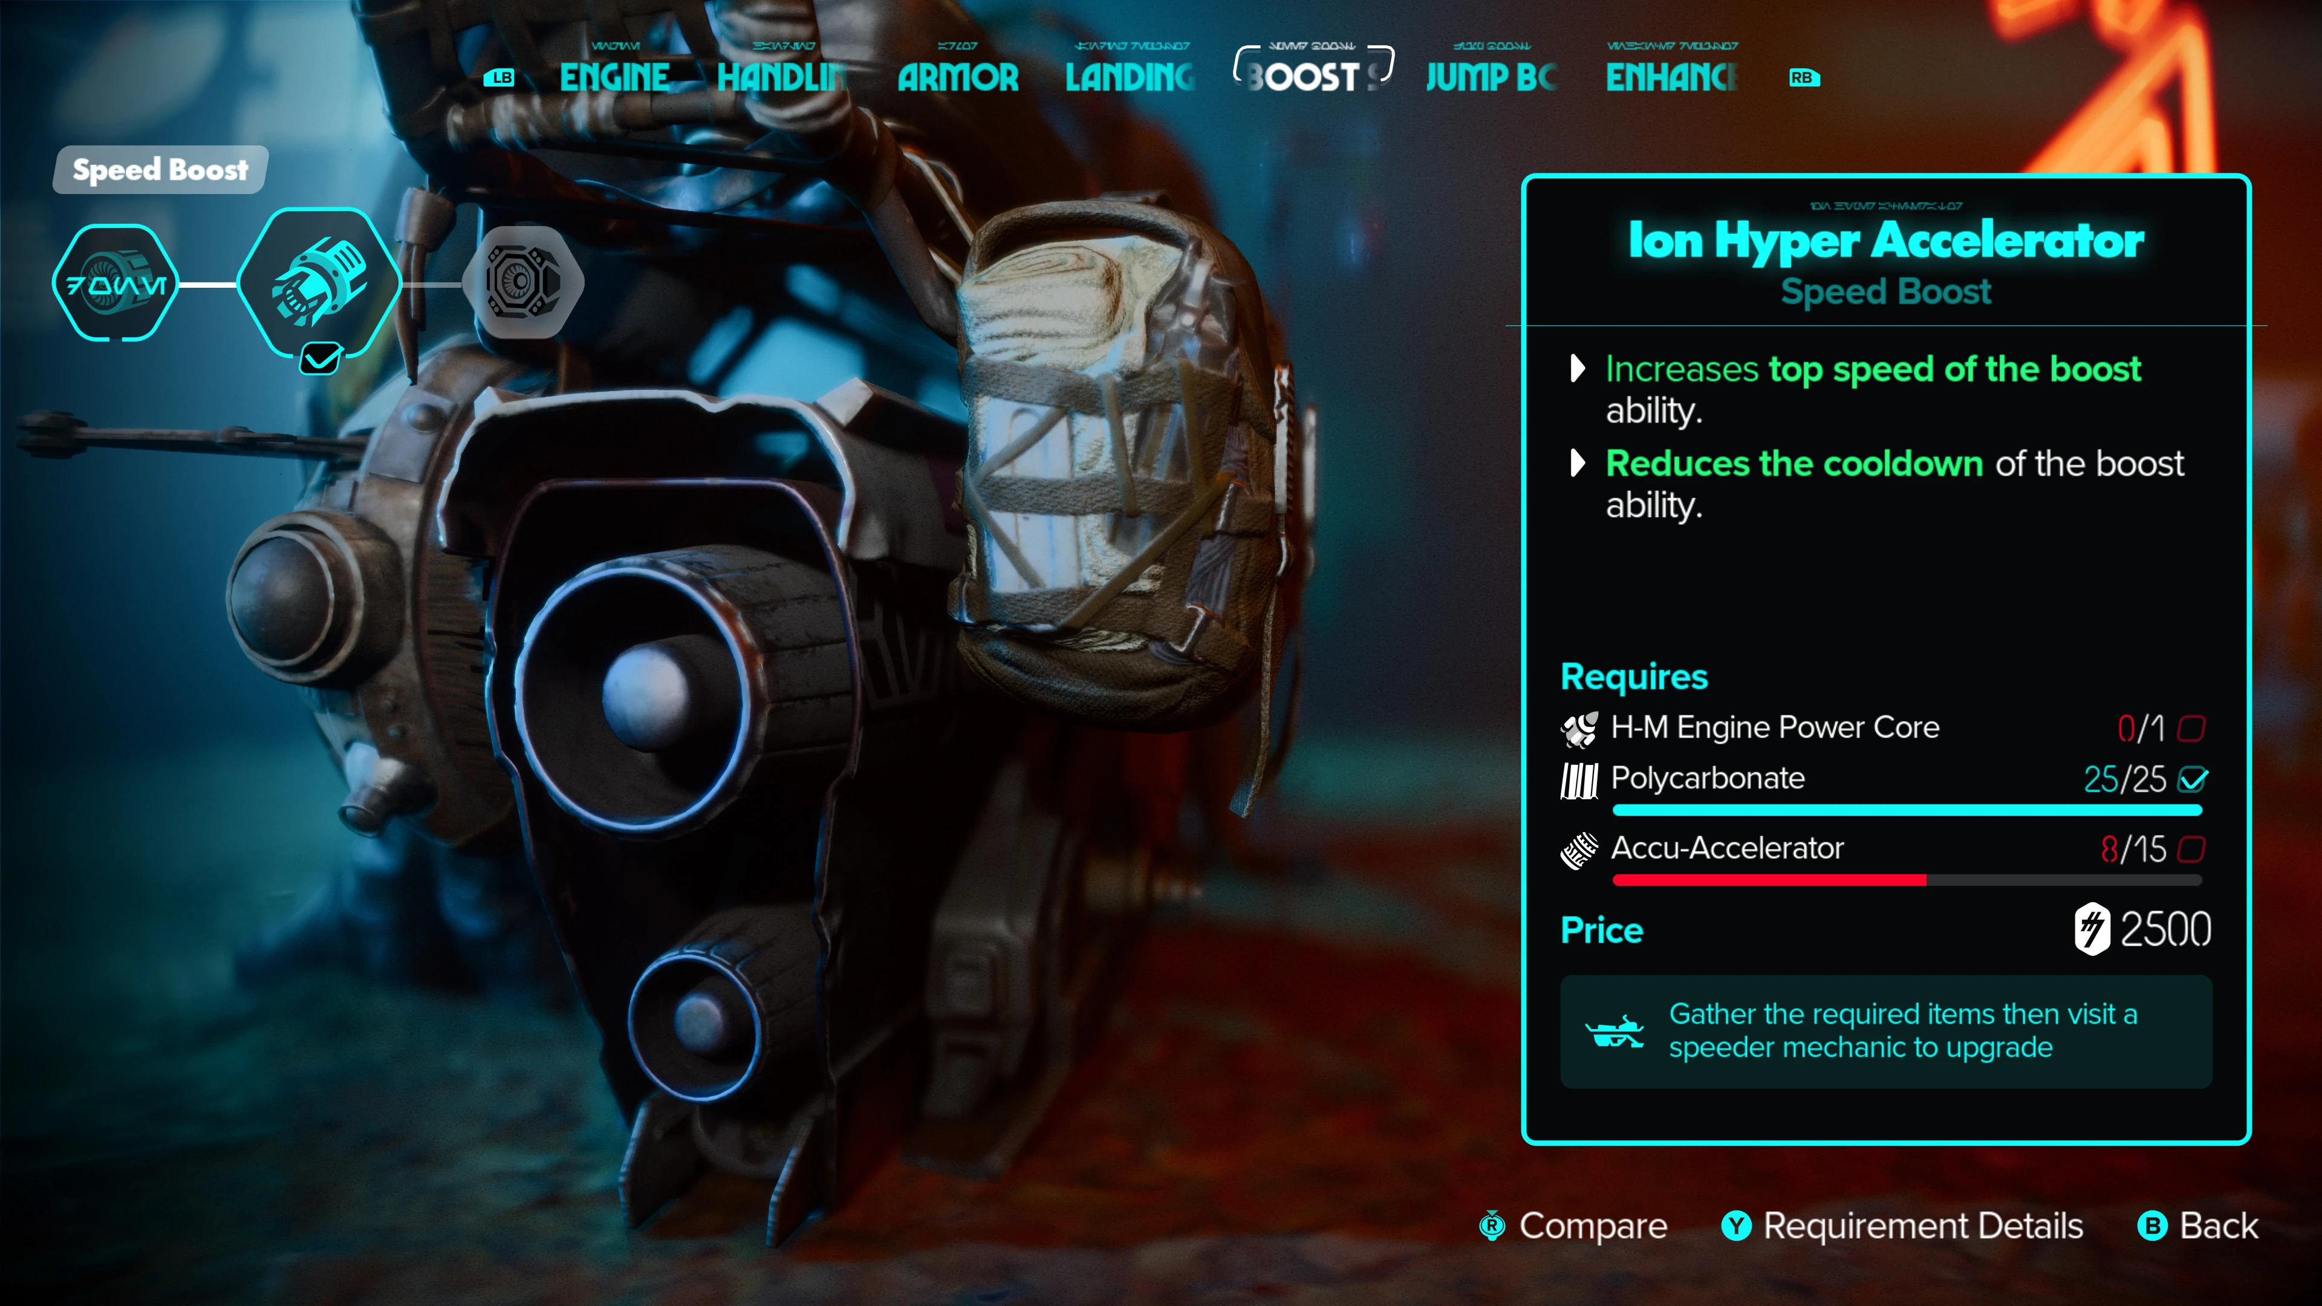Screen dimensions: 2322x1306
Task: Select the Ion Hyper Accelerator upgrade icon
Action: [319, 284]
